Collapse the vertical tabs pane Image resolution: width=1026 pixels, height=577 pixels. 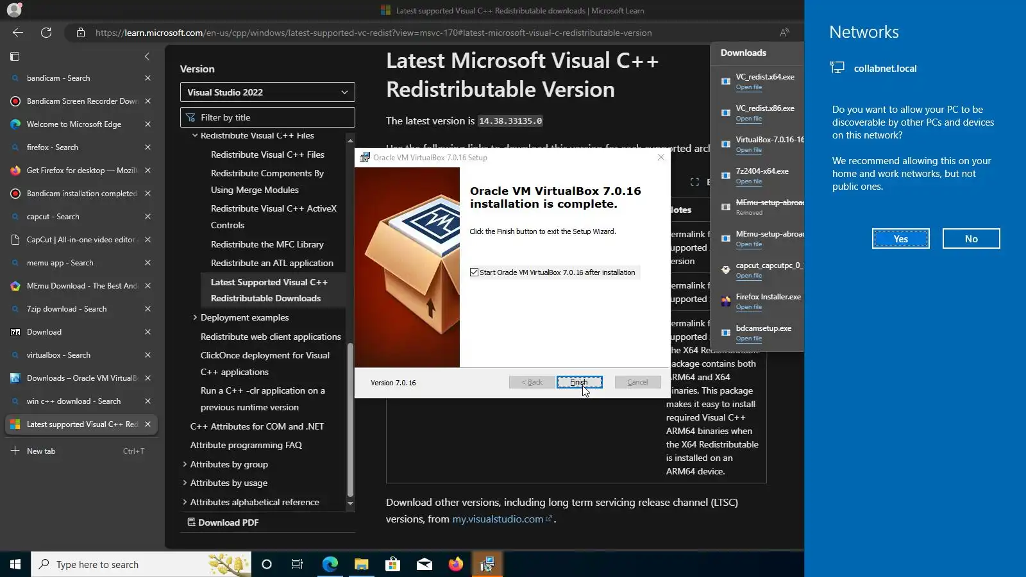[x=147, y=56]
